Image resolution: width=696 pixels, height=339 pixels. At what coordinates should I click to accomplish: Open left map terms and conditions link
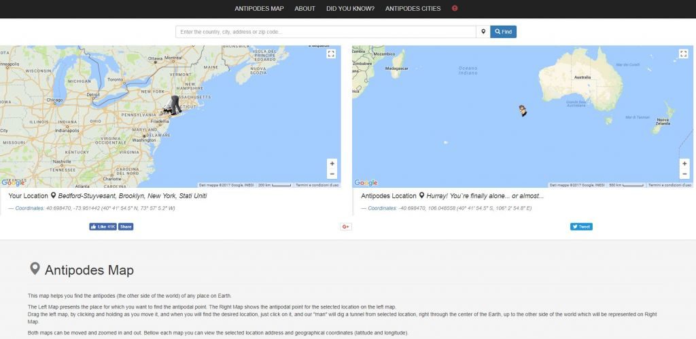[x=317, y=185]
